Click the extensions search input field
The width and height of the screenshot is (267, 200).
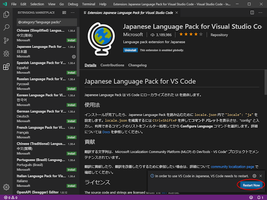(x=47, y=22)
